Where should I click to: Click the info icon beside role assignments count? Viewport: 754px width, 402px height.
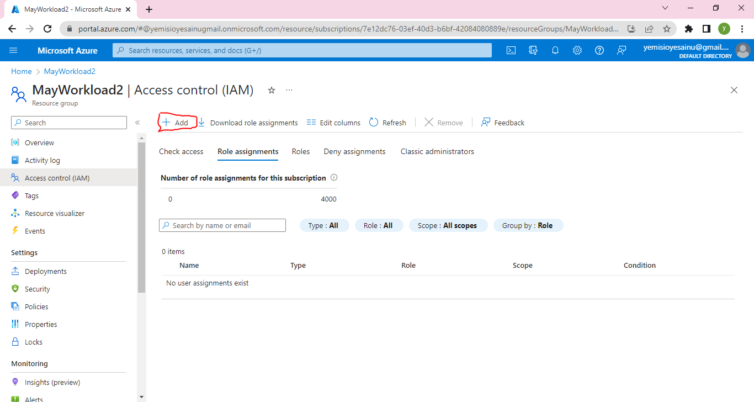pos(333,178)
